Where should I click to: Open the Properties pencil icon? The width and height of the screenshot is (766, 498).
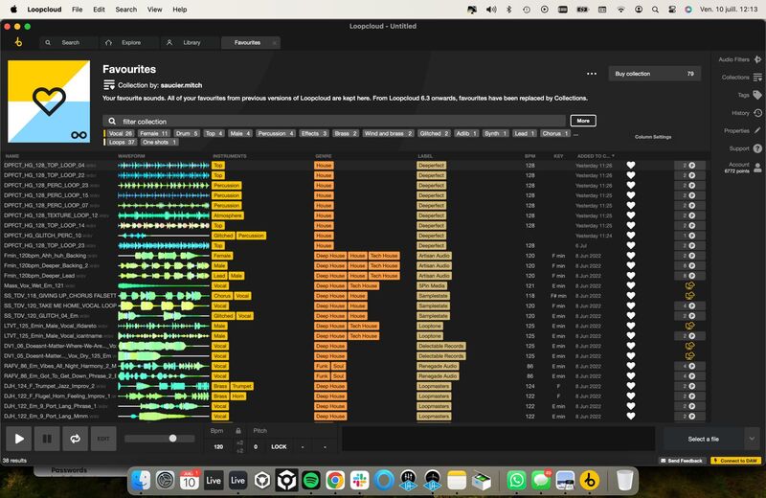757,130
